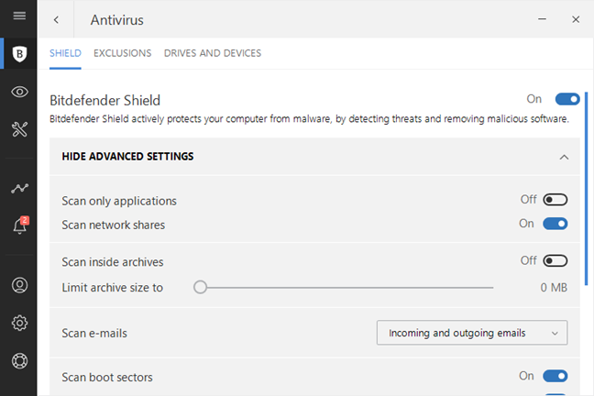Turn on Scan inside archives switch
594x396 pixels.
tap(555, 261)
